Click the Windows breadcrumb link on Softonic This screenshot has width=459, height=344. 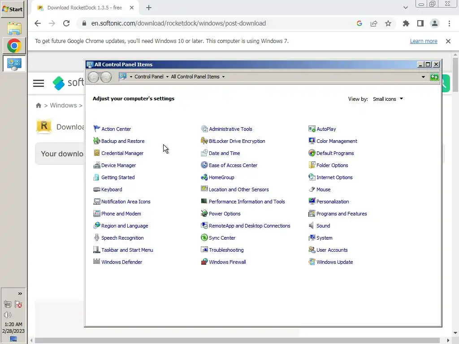click(x=63, y=105)
